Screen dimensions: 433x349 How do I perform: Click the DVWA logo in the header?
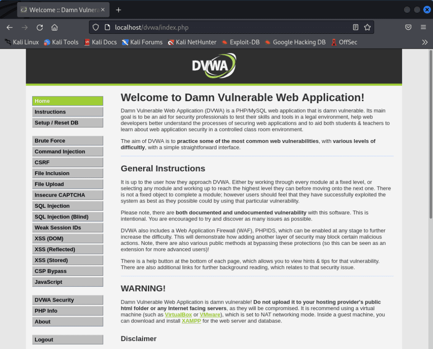pyautogui.click(x=214, y=66)
